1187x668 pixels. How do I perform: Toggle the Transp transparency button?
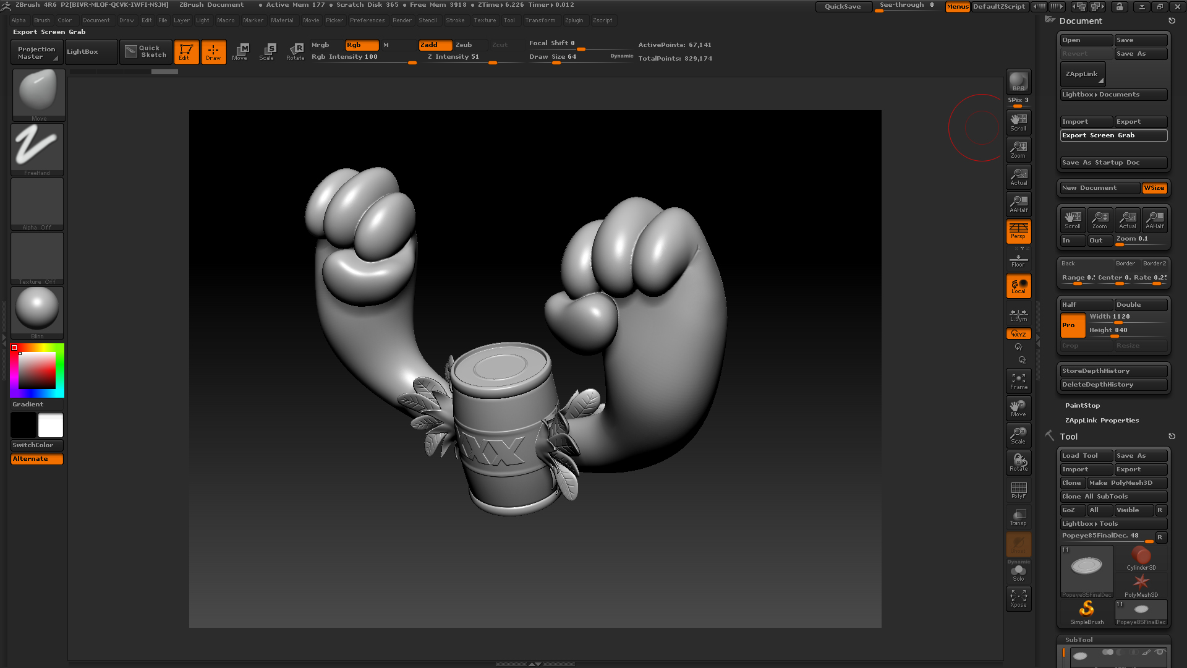[x=1018, y=517]
